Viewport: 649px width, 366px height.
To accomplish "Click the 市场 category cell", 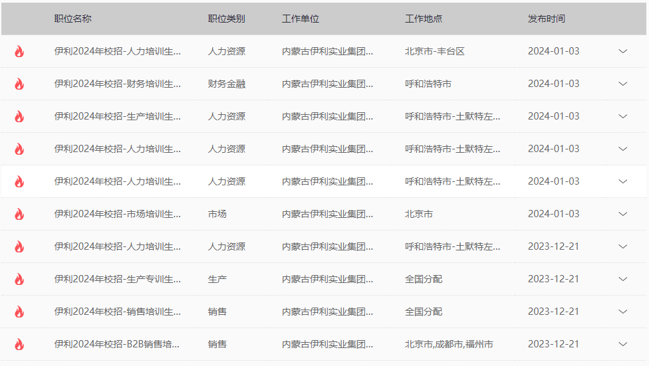I will click(x=217, y=215).
